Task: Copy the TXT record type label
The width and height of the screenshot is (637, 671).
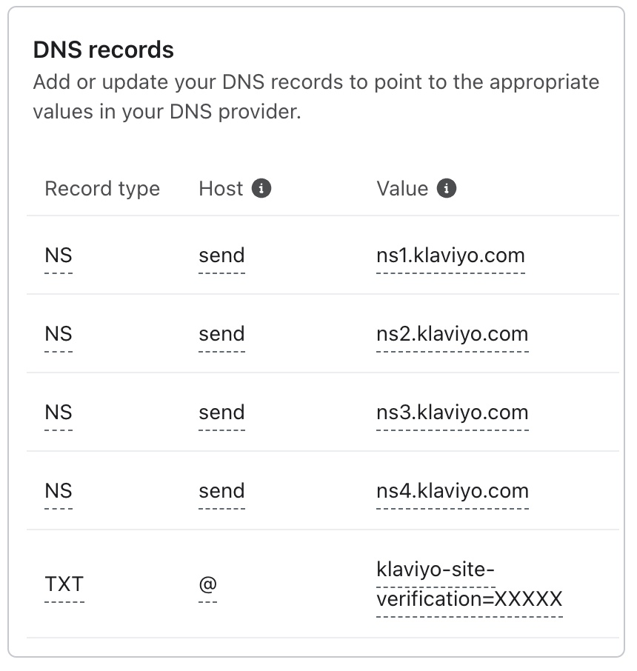Action: [x=64, y=584]
